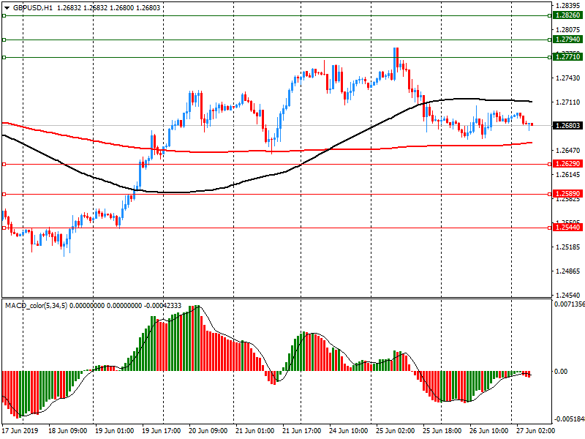This screenshot has width=585, height=439.
Task: Click the 1.26145 price scale value
Action: tap(568, 175)
